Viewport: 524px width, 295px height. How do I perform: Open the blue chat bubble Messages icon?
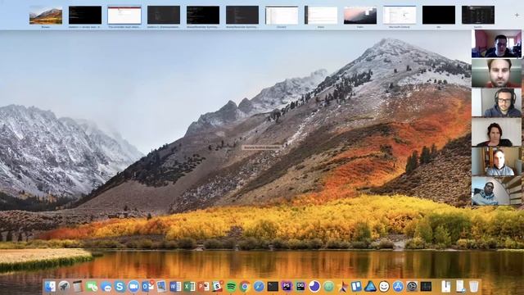(106, 287)
